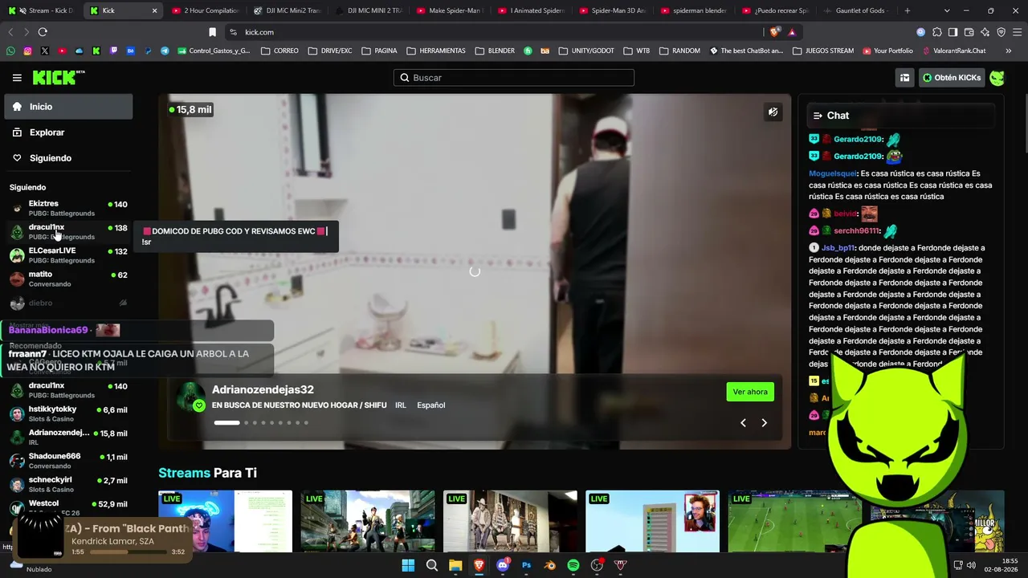This screenshot has width=1028, height=578.
Task: Collapse the Chat panel using its icon
Action: tap(818, 116)
